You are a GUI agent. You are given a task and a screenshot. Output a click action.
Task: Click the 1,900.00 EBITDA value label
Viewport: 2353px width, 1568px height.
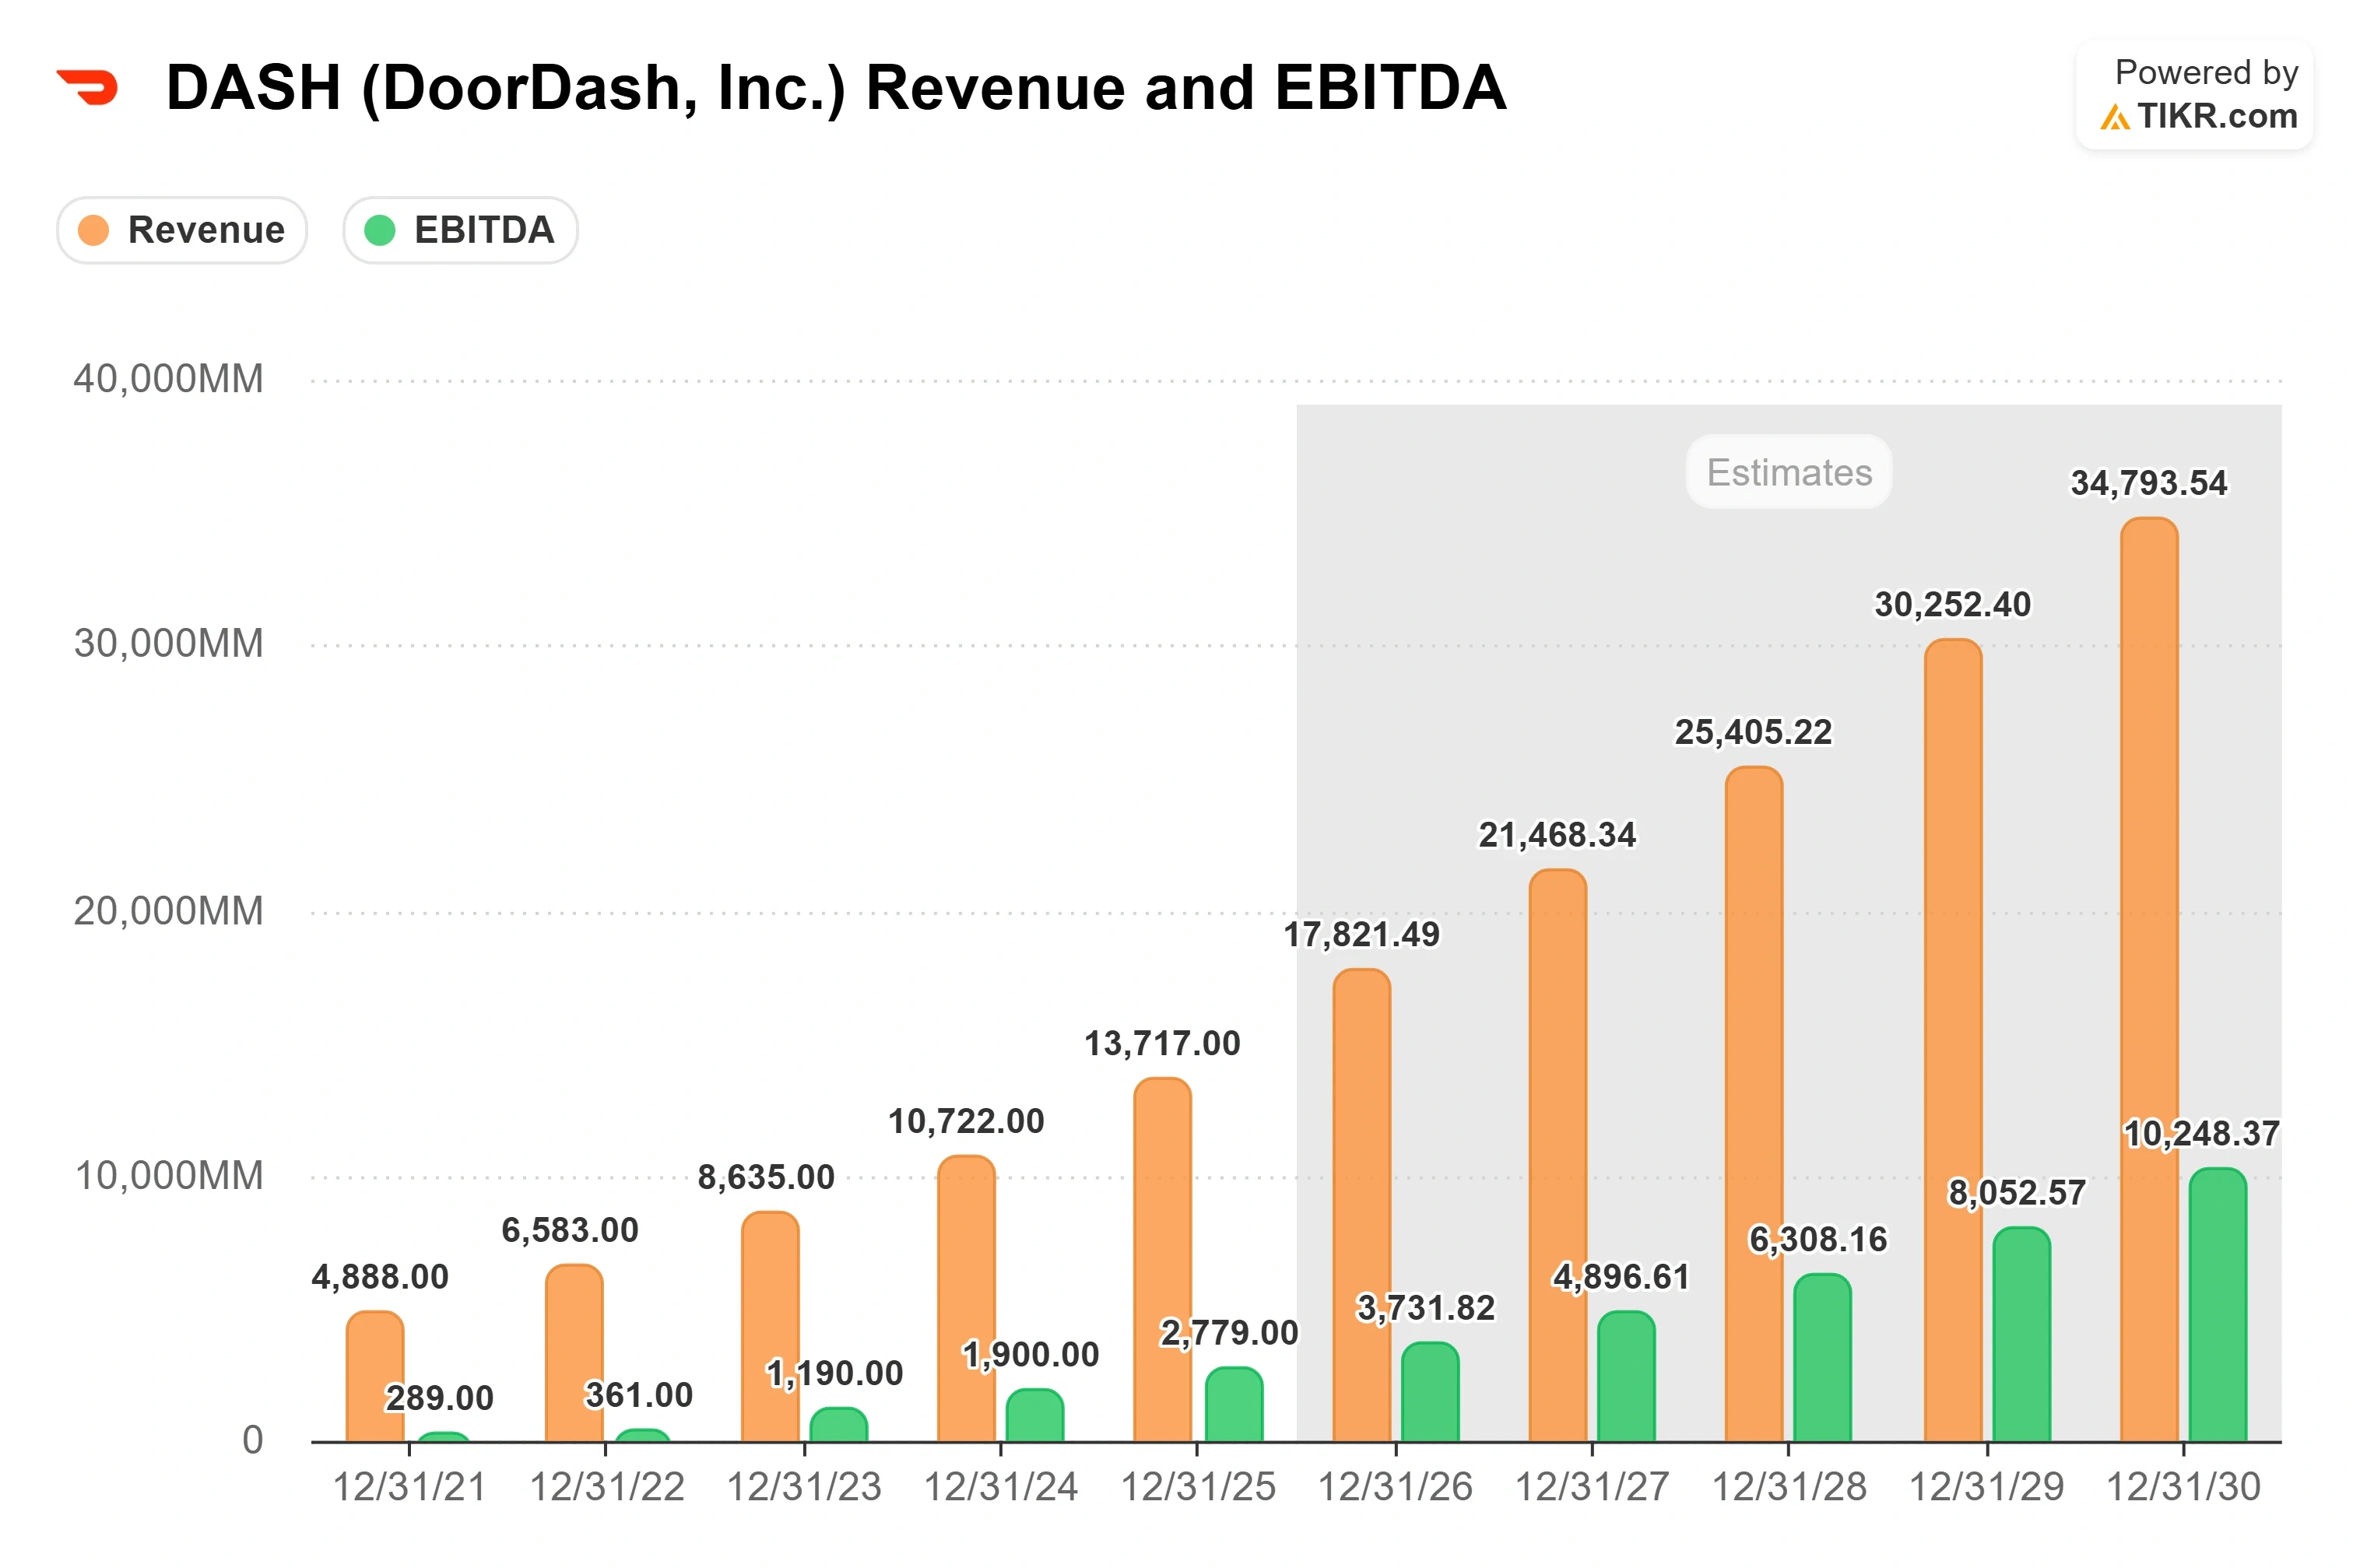(x=1030, y=1354)
